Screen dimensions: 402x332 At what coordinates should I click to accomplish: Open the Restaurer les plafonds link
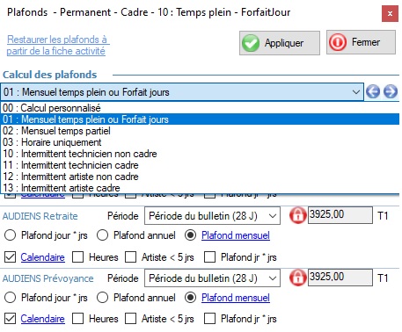pyautogui.click(x=58, y=45)
